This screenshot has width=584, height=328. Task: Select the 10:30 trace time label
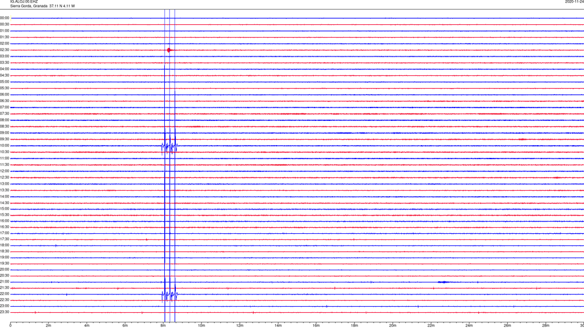coord(4,152)
